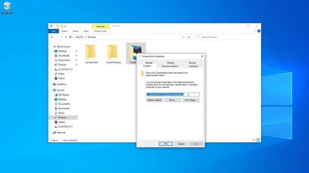Switch to the Home ribbon tab
Image resolution: width=309 pixels, height=173 pixels.
(64, 31)
